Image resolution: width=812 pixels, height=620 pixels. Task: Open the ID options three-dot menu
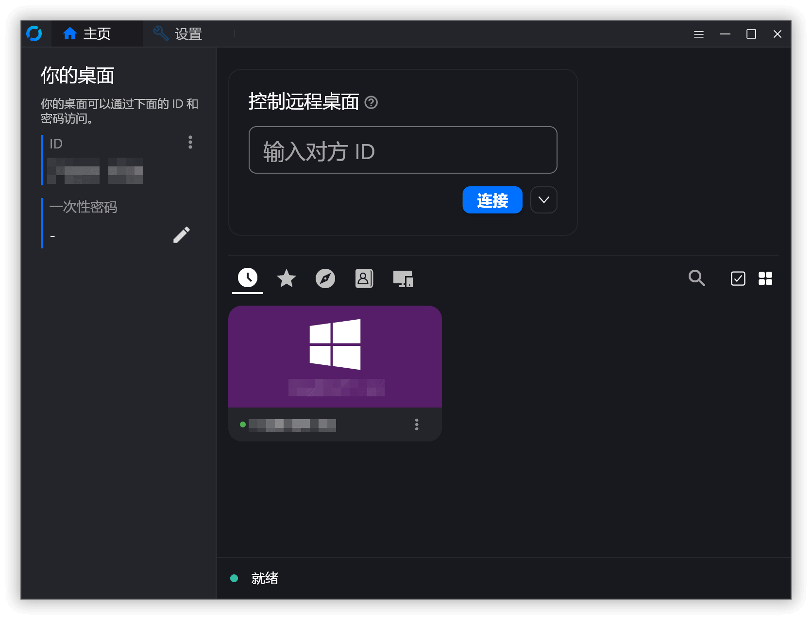[190, 142]
